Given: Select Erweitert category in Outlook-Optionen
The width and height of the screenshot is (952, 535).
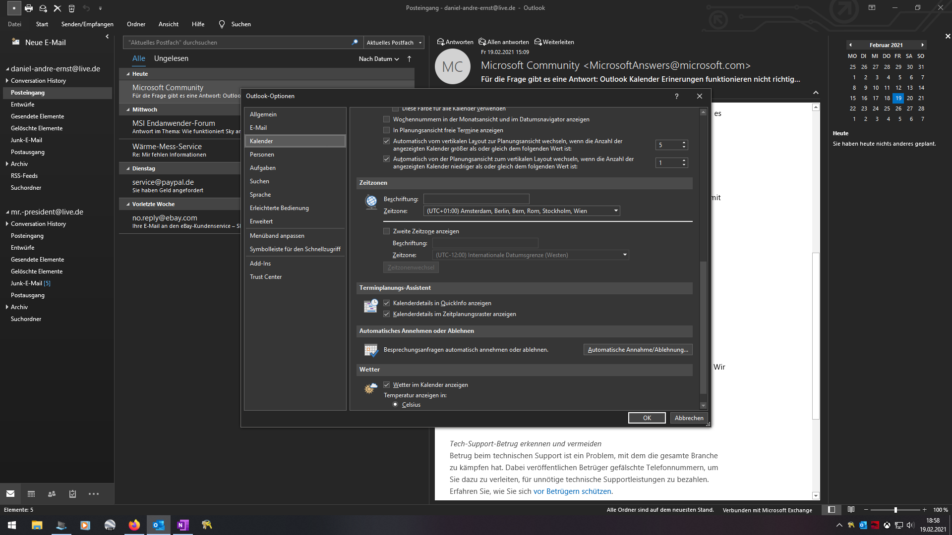Looking at the screenshot, I should [295, 221].
